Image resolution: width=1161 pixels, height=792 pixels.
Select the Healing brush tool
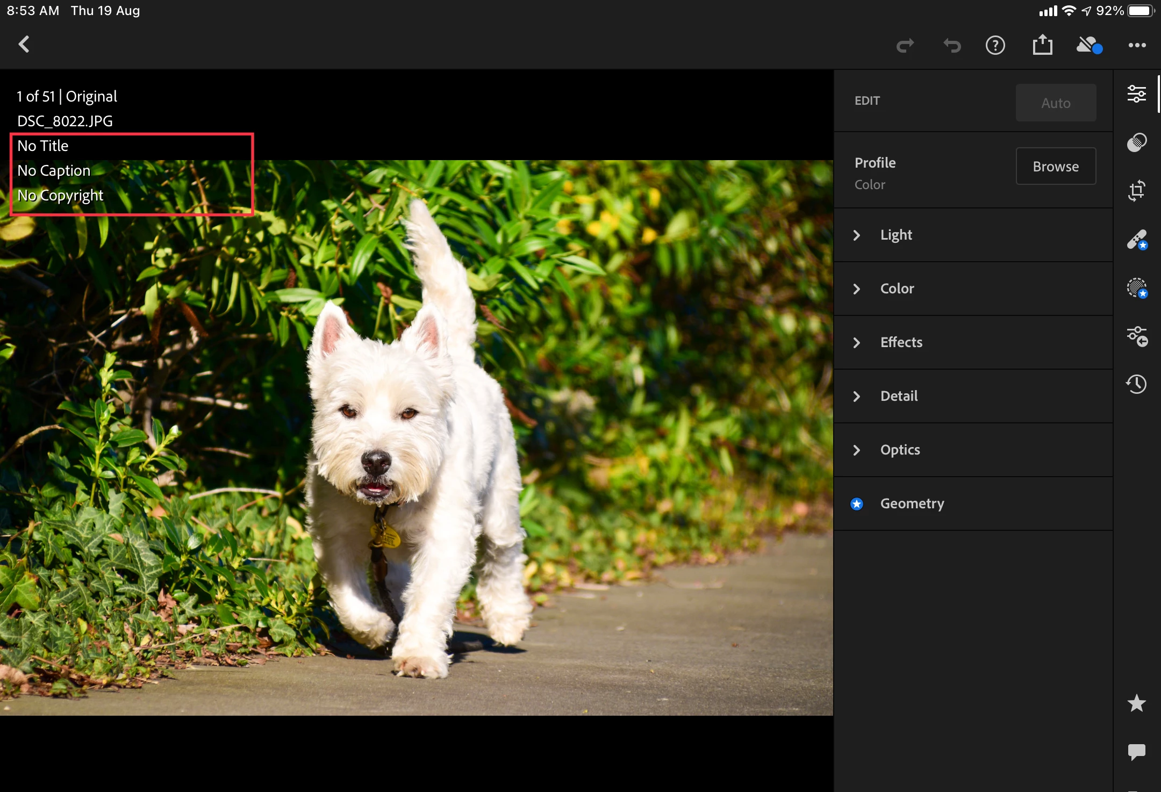(1136, 240)
